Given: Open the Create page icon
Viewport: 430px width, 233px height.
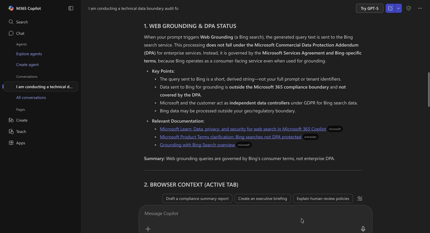Looking at the screenshot, I should (x=11, y=120).
